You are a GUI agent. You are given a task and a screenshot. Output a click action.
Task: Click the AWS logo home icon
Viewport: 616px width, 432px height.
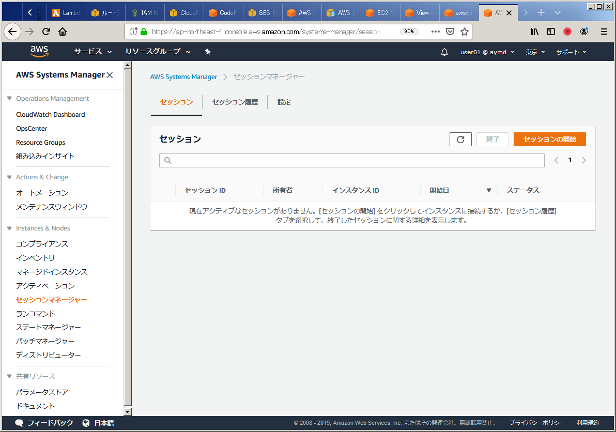39,52
